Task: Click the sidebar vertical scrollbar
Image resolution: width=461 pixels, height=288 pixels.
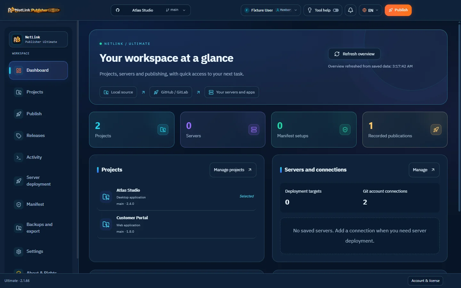Action: [78, 140]
